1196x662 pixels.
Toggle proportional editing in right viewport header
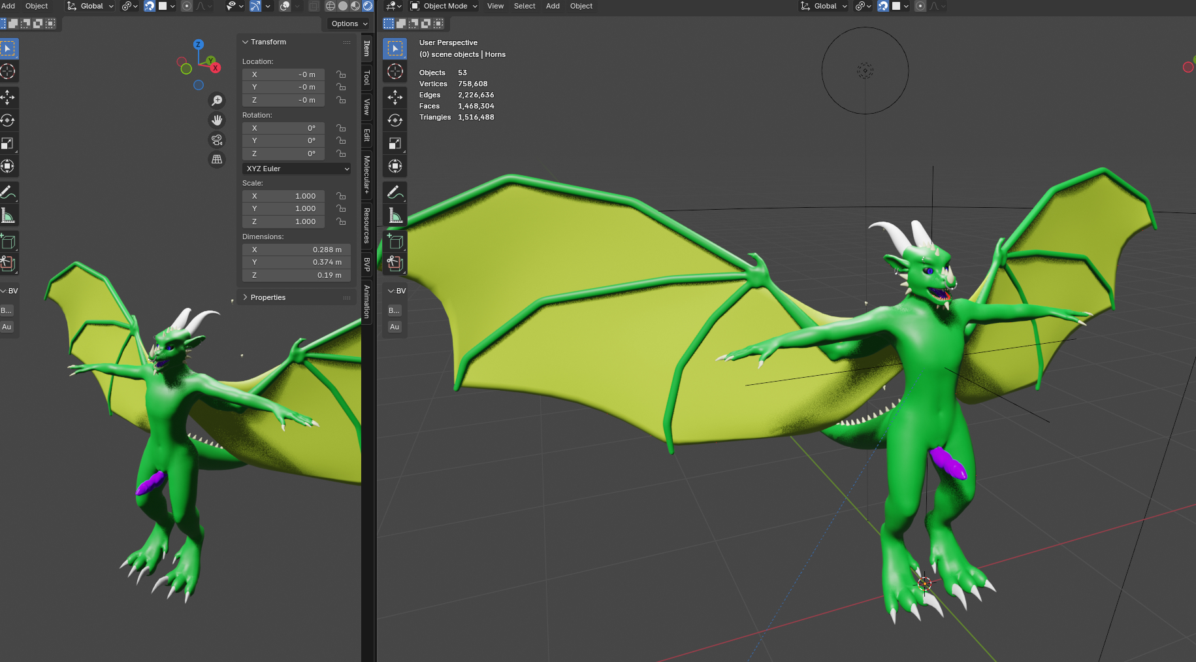pyautogui.click(x=920, y=6)
